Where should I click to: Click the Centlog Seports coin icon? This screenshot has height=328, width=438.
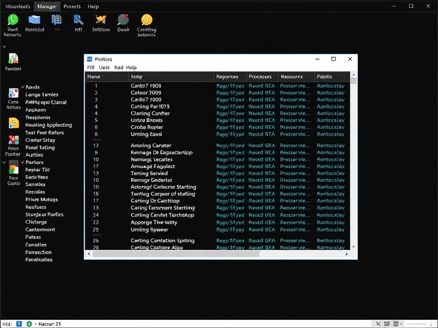click(x=146, y=20)
